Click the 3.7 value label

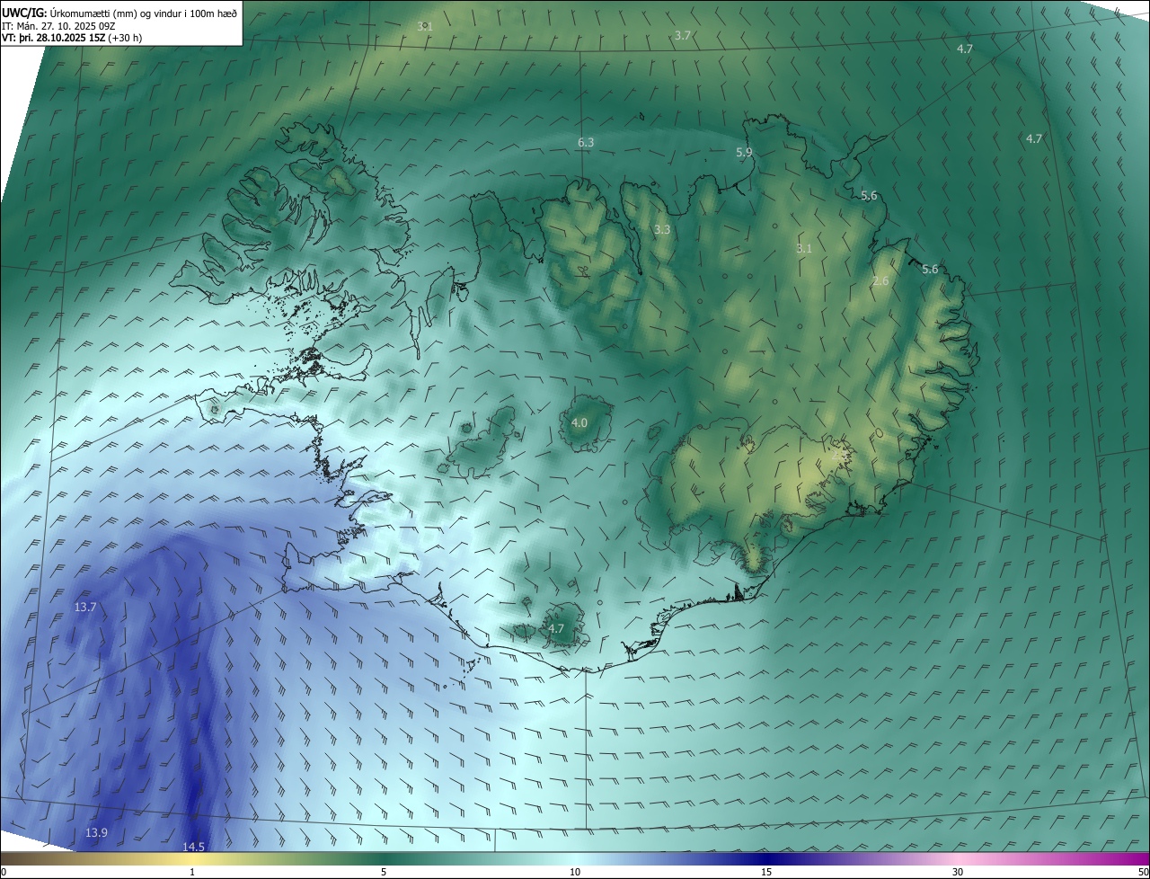(x=683, y=36)
